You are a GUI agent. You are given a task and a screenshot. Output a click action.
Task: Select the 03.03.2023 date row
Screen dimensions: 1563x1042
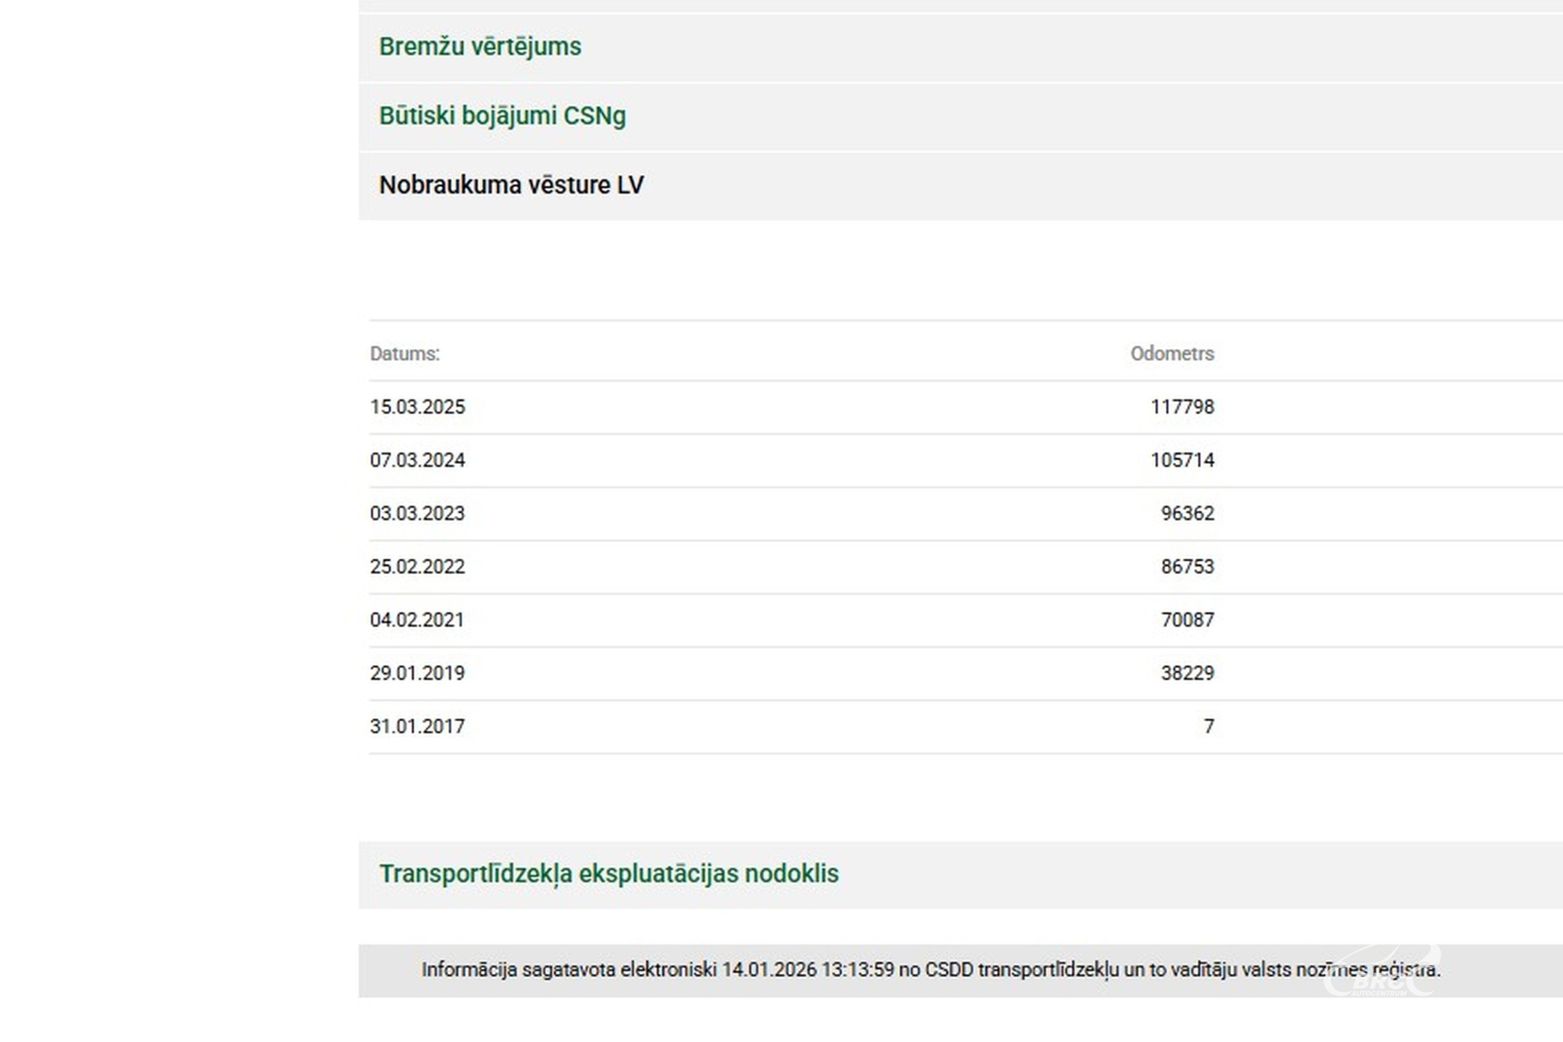pos(418,513)
